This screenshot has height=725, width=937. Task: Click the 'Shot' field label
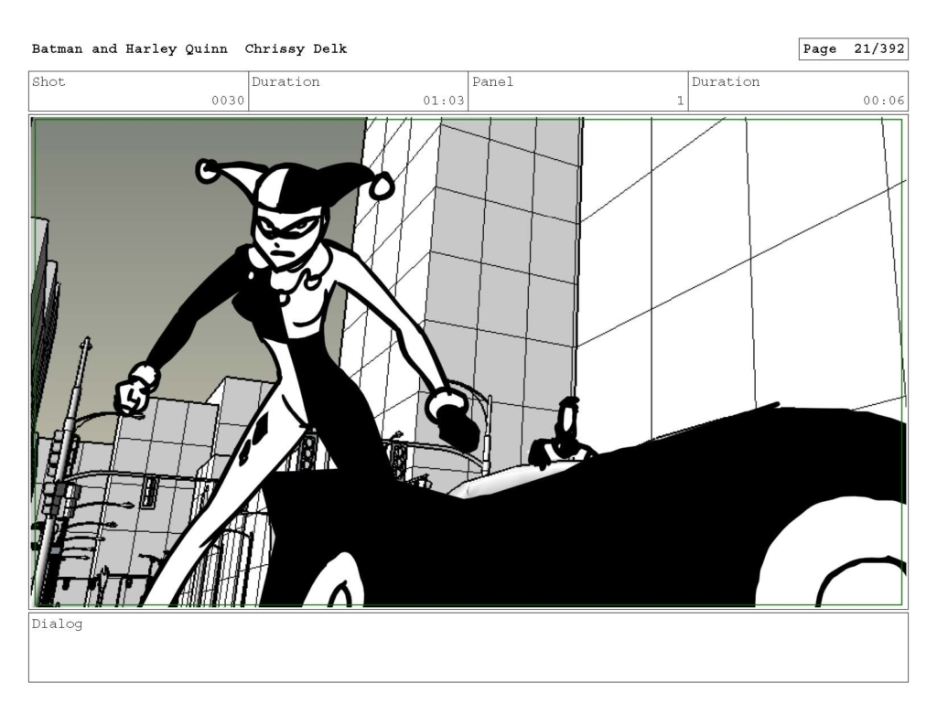48,81
